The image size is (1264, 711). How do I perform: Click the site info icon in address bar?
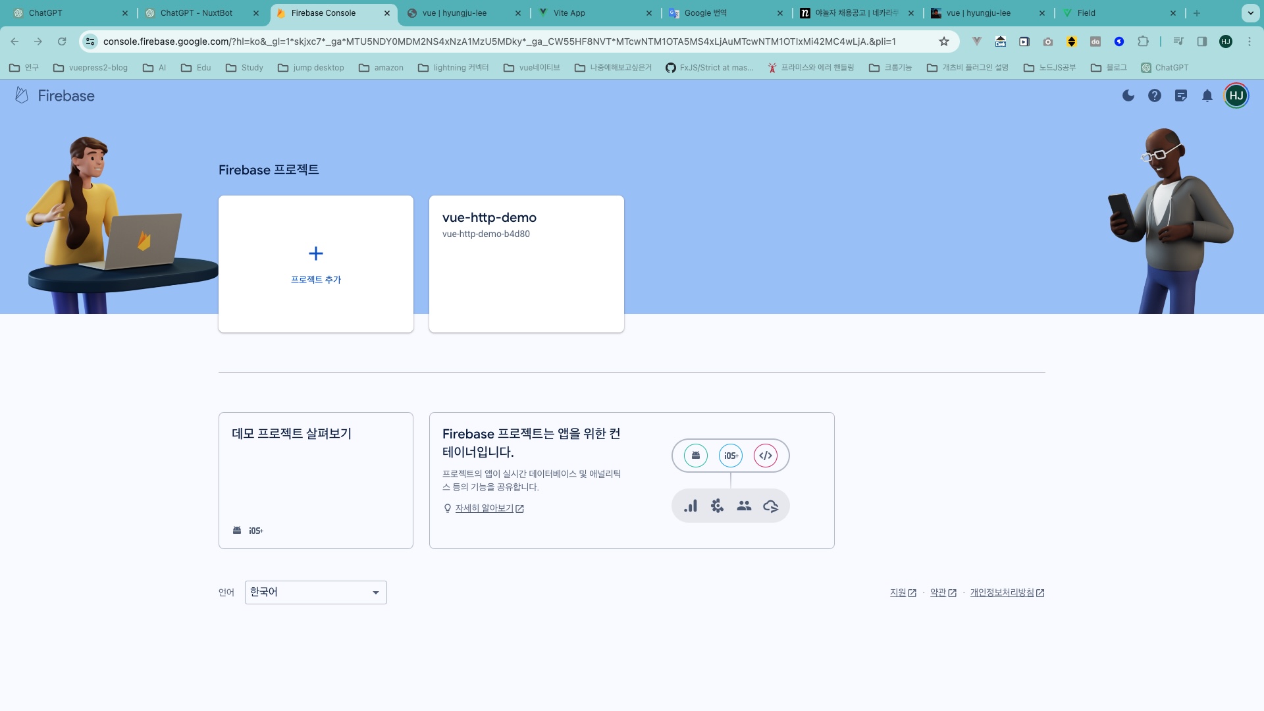[x=91, y=41]
